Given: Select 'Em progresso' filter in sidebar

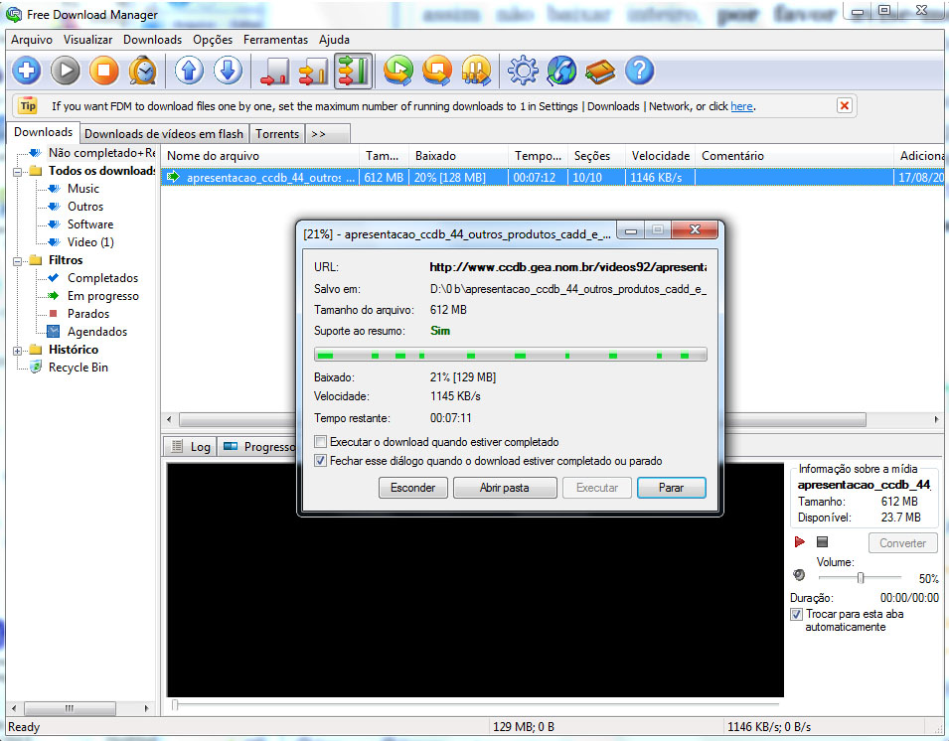Looking at the screenshot, I should [102, 296].
